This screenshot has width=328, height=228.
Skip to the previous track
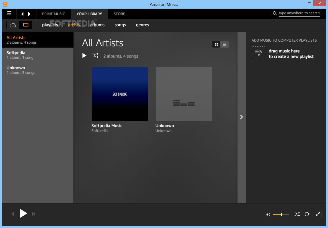12,214
